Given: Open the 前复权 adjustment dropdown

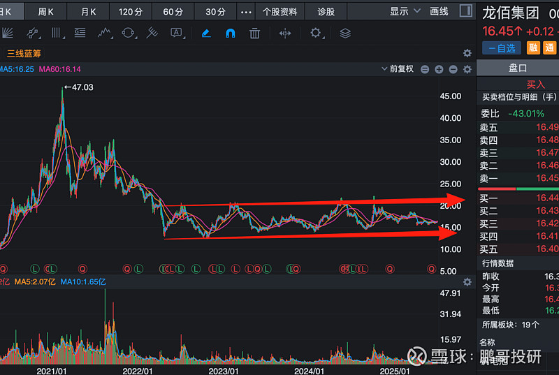Looking at the screenshot, I should pyautogui.click(x=398, y=68).
